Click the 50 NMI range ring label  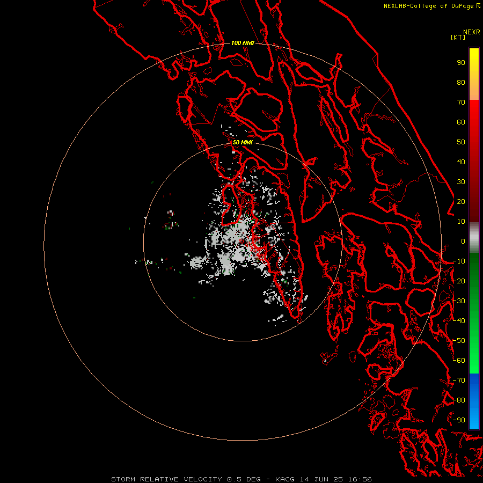[243, 142]
